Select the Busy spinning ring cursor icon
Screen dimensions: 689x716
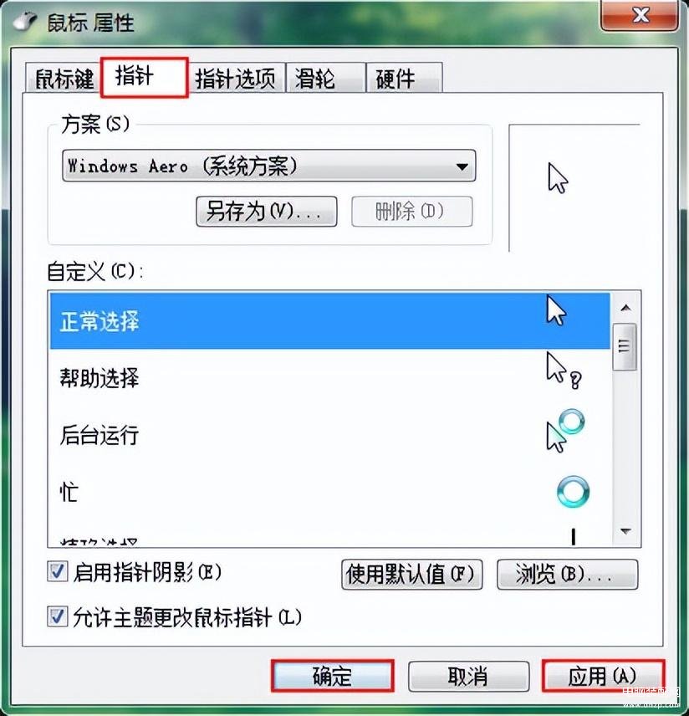[x=573, y=492]
